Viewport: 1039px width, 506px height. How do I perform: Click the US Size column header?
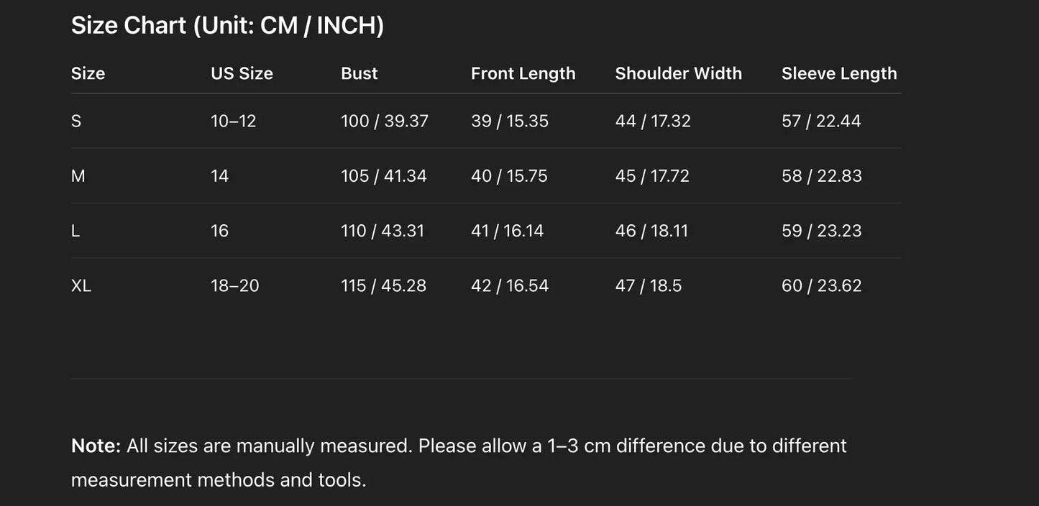pyautogui.click(x=242, y=73)
